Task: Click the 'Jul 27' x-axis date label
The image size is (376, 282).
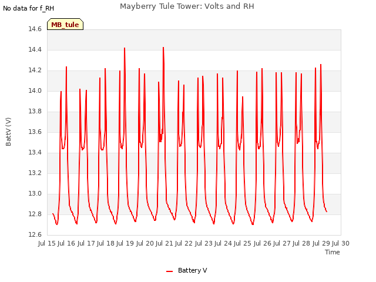Action: coord(282,243)
